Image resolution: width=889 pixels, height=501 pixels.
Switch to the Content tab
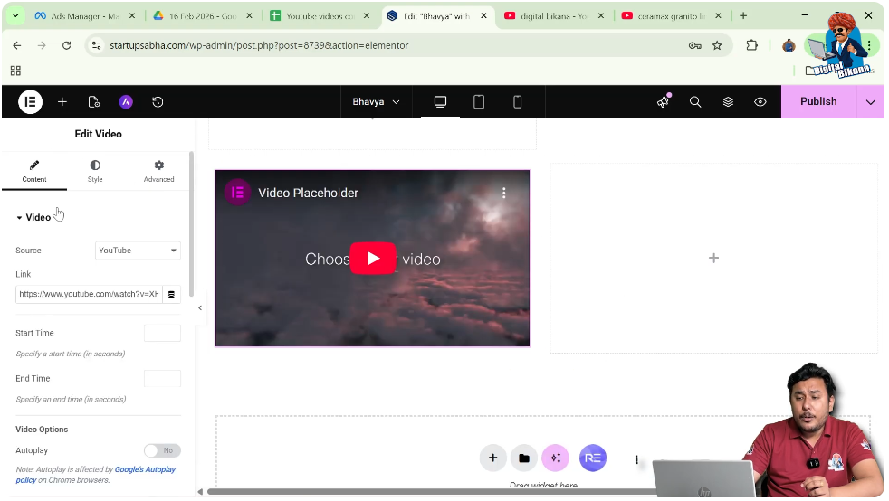point(34,172)
